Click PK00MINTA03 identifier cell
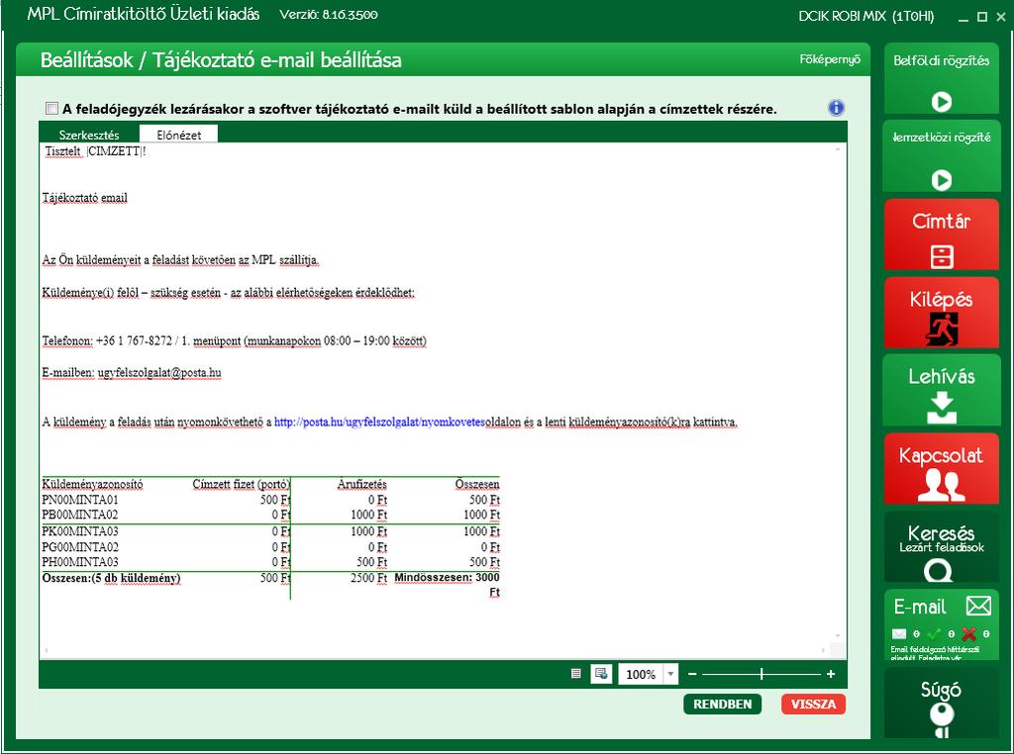 pyautogui.click(x=80, y=531)
